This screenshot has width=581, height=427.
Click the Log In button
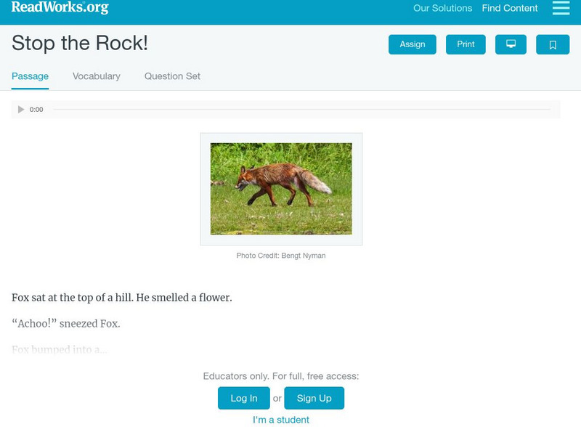(244, 398)
